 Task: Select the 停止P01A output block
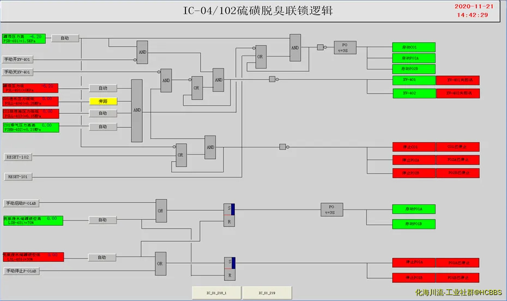[414, 262]
